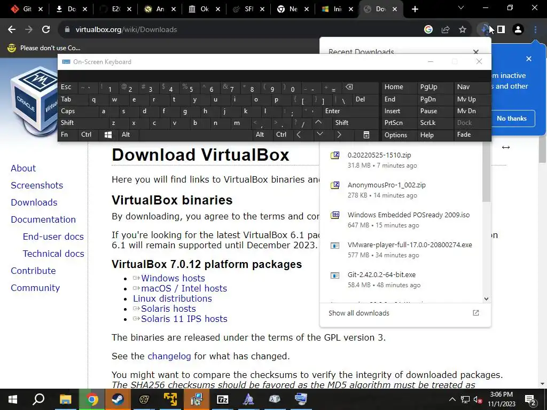Click the up arrow key on keyboard
Viewport: 547px width, 410px height.
pos(318,122)
